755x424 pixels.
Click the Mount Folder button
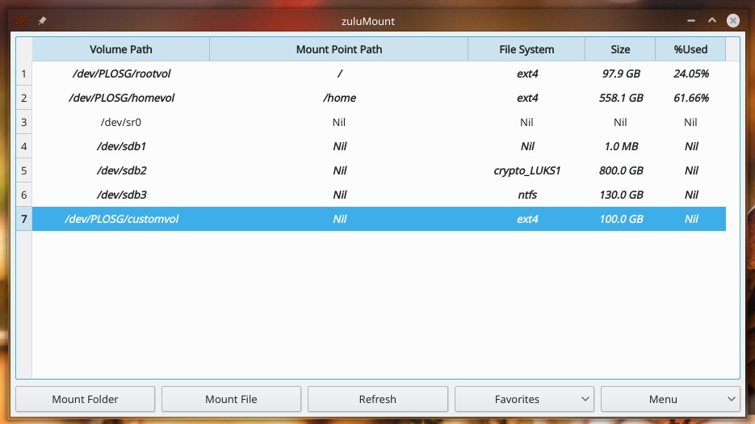click(x=86, y=399)
